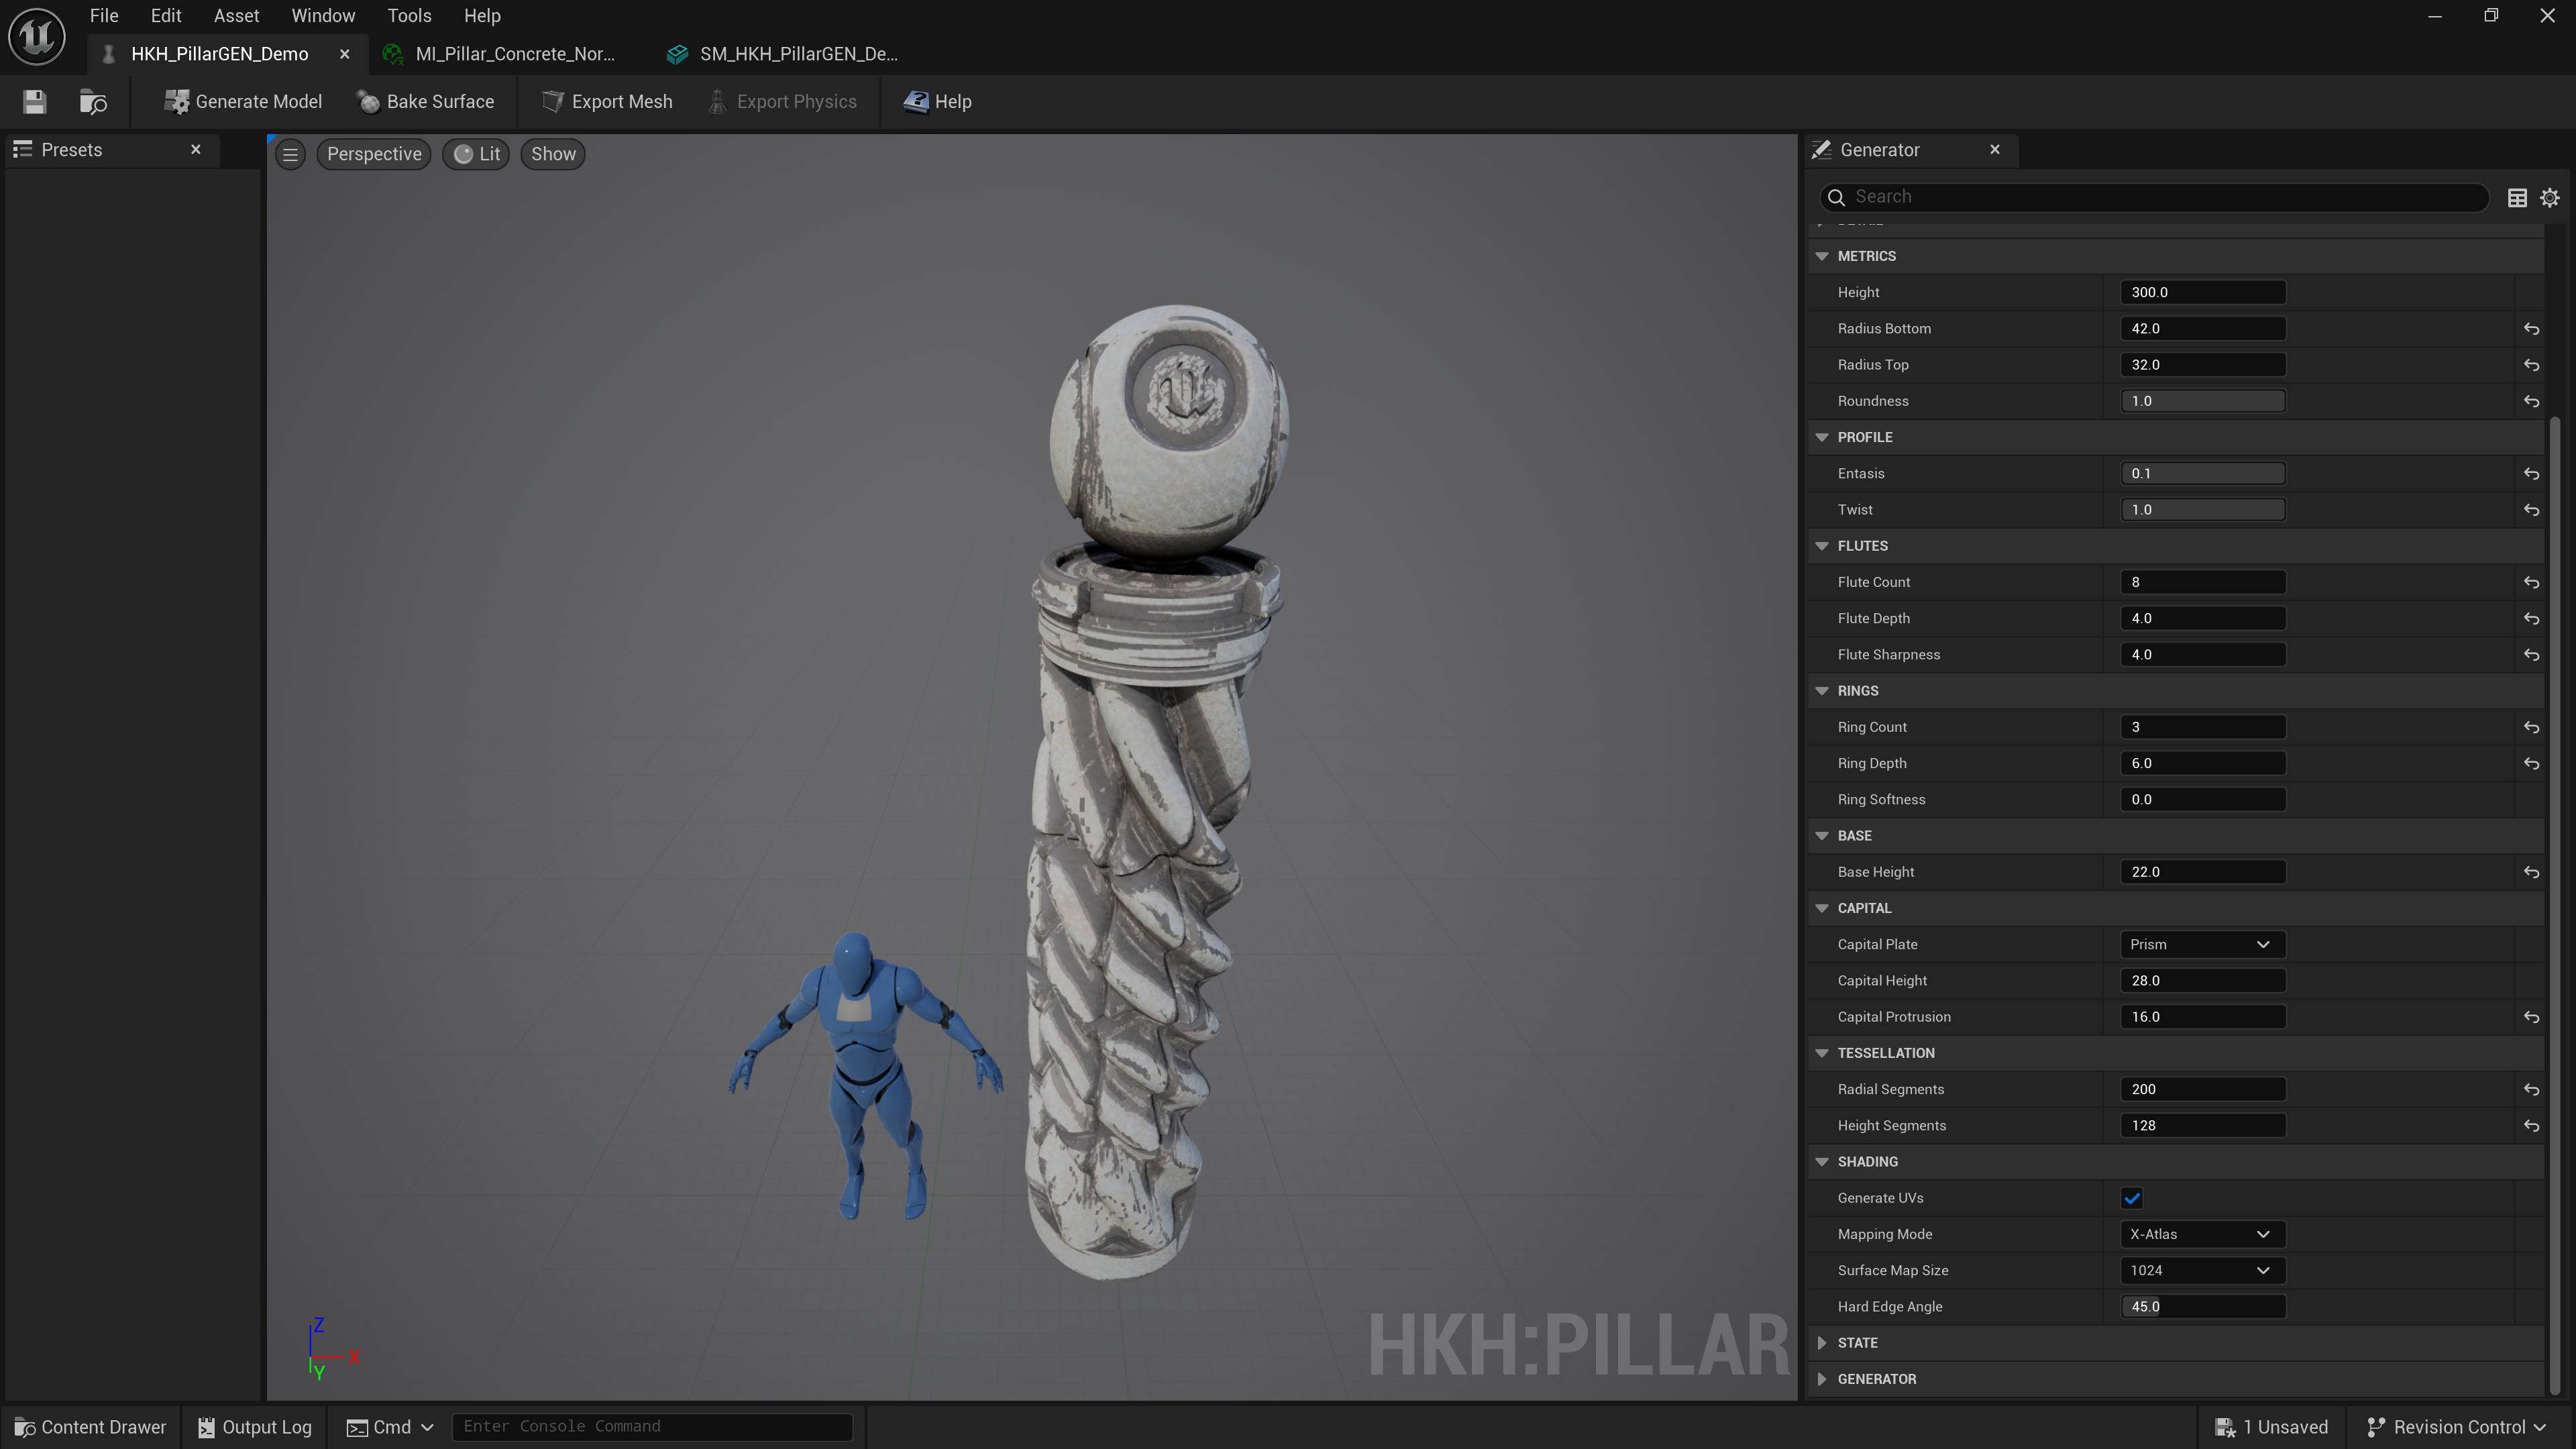Click the Flute Count value field

click(2202, 582)
